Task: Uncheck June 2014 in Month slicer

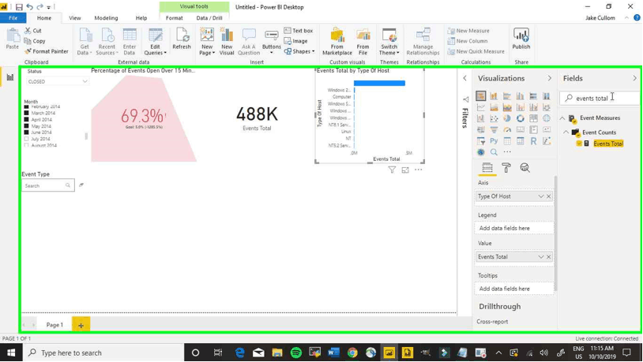Action: click(27, 132)
